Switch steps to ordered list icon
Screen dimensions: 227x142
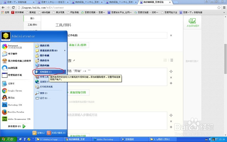(165, 60)
